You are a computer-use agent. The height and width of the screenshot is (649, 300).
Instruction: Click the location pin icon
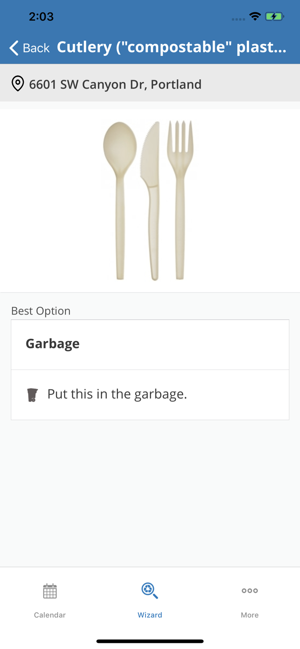[x=18, y=84]
